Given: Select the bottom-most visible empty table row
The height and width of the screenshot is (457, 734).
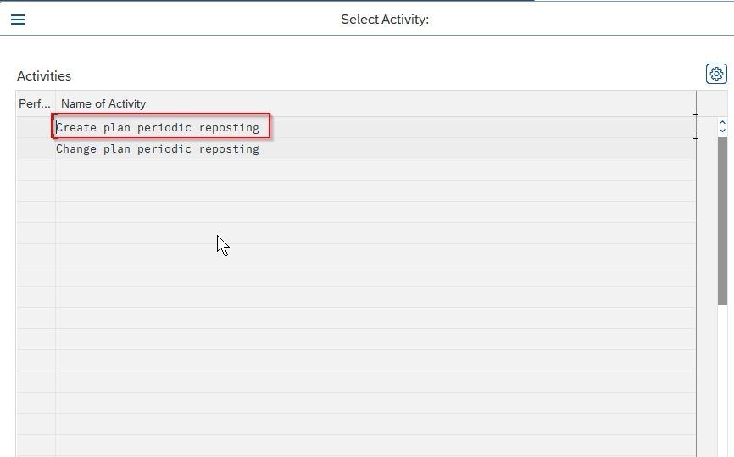Looking at the screenshot, I should pos(356,446).
